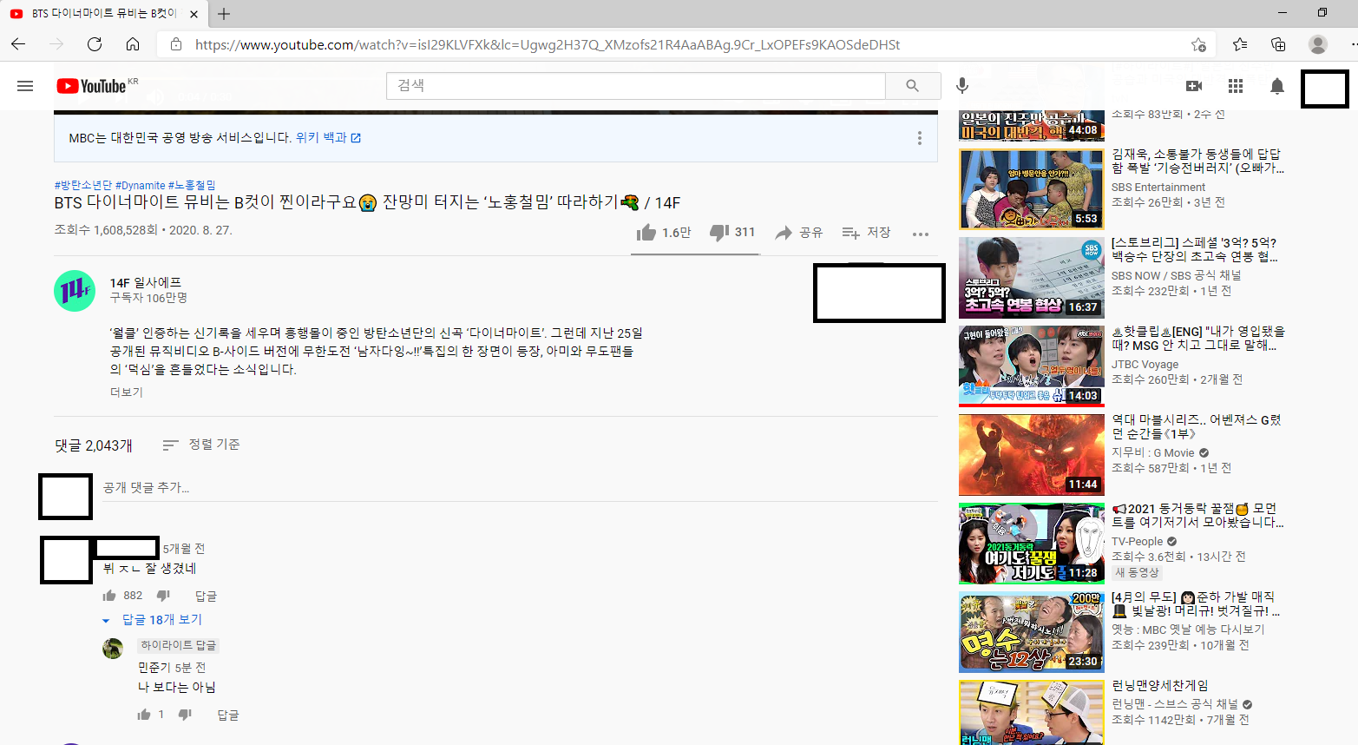
Task: Open the 정렬 기준 sort dropdown
Action: 201,445
